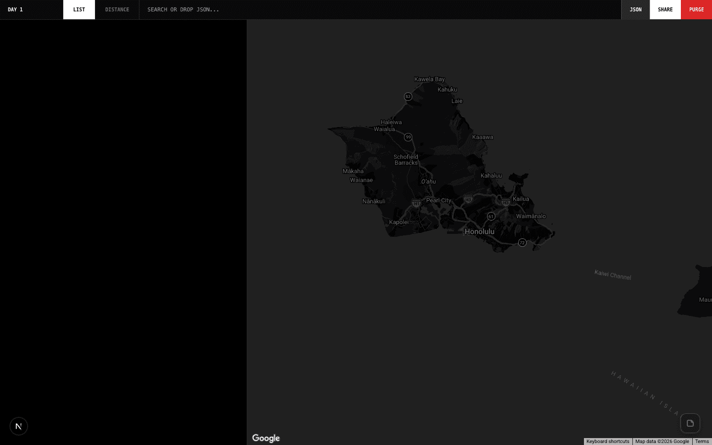The height and width of the screenshot is (445, 712).
Task: Reset map orientation using the compass icon
Action: (18, 426)
